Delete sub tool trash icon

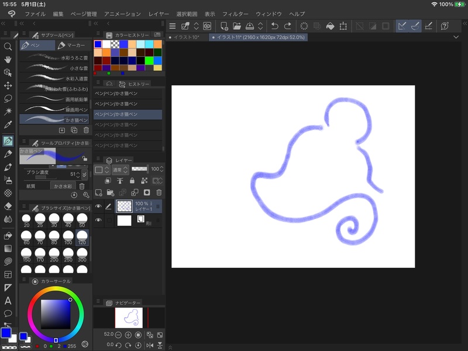tap(86, 130)
